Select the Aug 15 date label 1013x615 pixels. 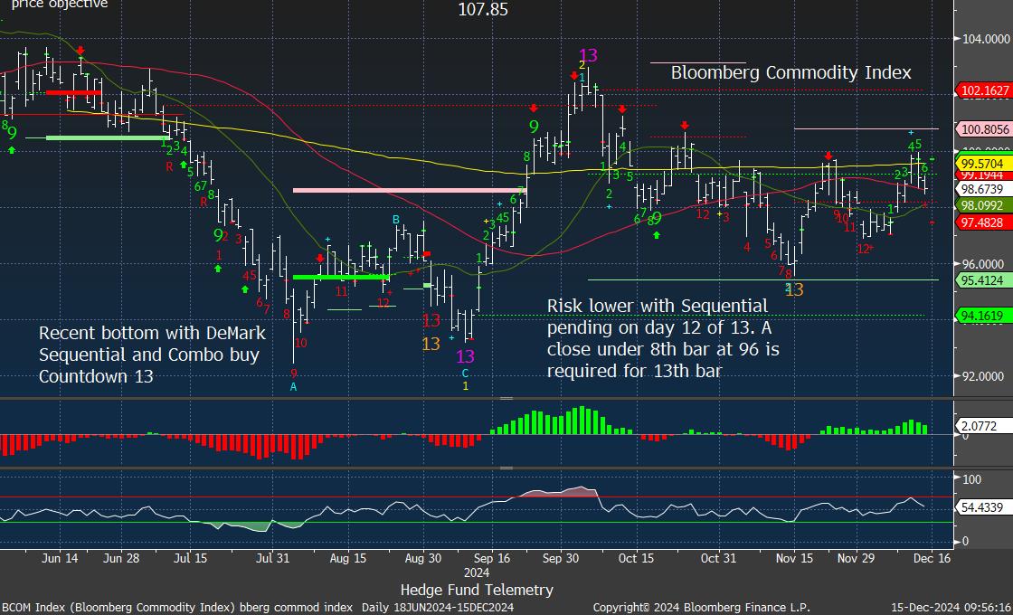pyautogui.click(x=348, y=558)
